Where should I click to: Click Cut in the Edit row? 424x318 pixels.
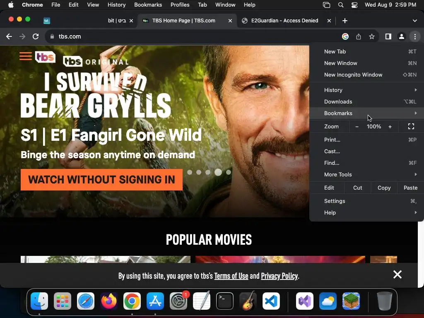357,188
